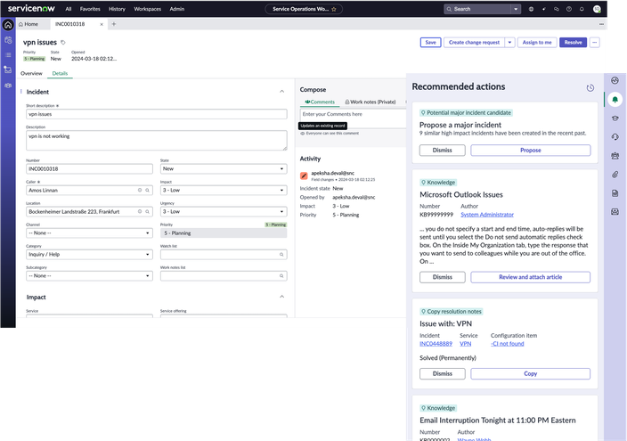Click the info icon in Caller field
Image resolution: width=627 pixels, height=441 pixels.
(x=140, y=190)
